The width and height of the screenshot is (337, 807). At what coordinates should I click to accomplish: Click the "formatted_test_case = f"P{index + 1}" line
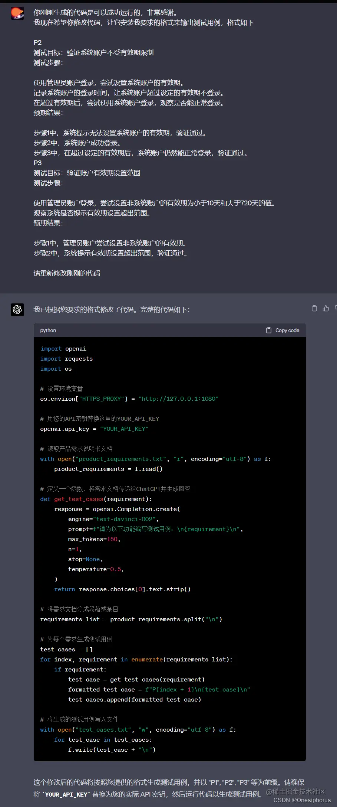[x=159, y=689]
